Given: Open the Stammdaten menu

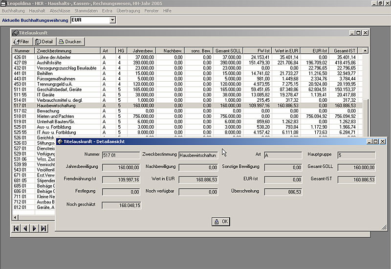Looking at the screenshot, I should click(x=86, y=11).
